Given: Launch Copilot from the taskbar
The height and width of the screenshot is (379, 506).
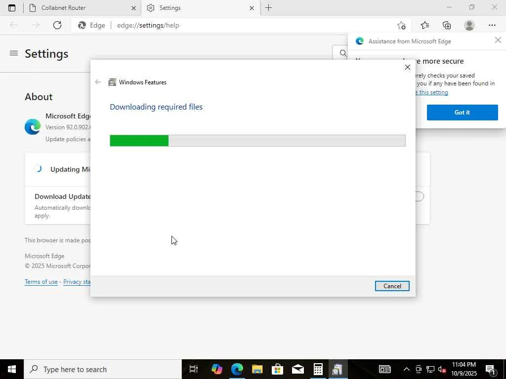Looking at the screenshot, I should click(216, 369).
